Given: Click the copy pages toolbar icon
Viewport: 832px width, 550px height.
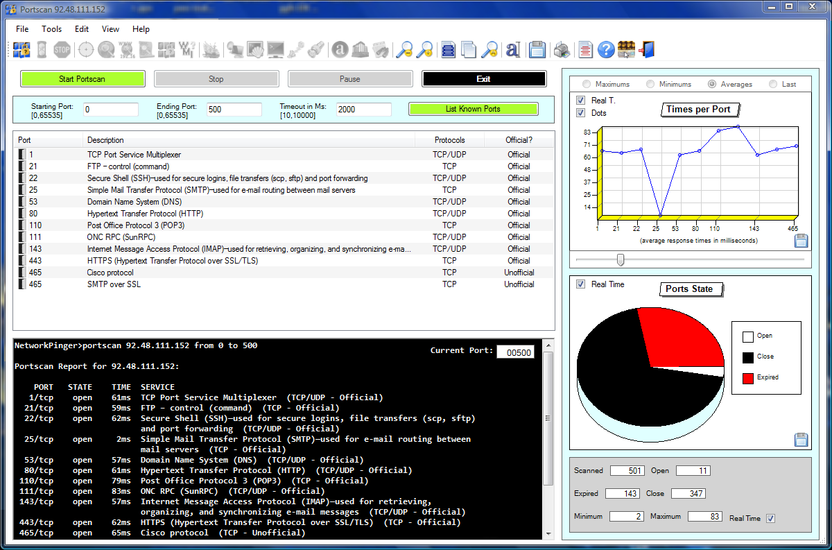Looking at the screenshot, I should point(469,49).
